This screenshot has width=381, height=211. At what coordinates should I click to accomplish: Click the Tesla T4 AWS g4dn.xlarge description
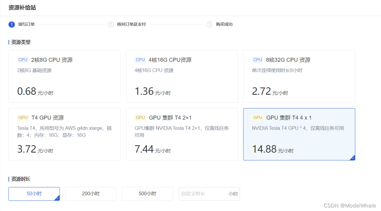pos(65,132)
